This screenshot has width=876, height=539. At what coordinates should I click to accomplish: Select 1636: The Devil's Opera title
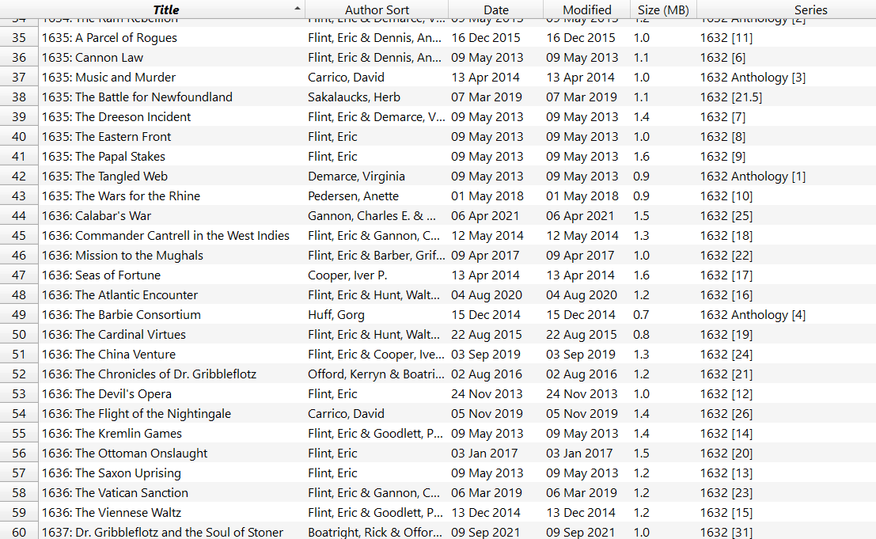(107, 394)
